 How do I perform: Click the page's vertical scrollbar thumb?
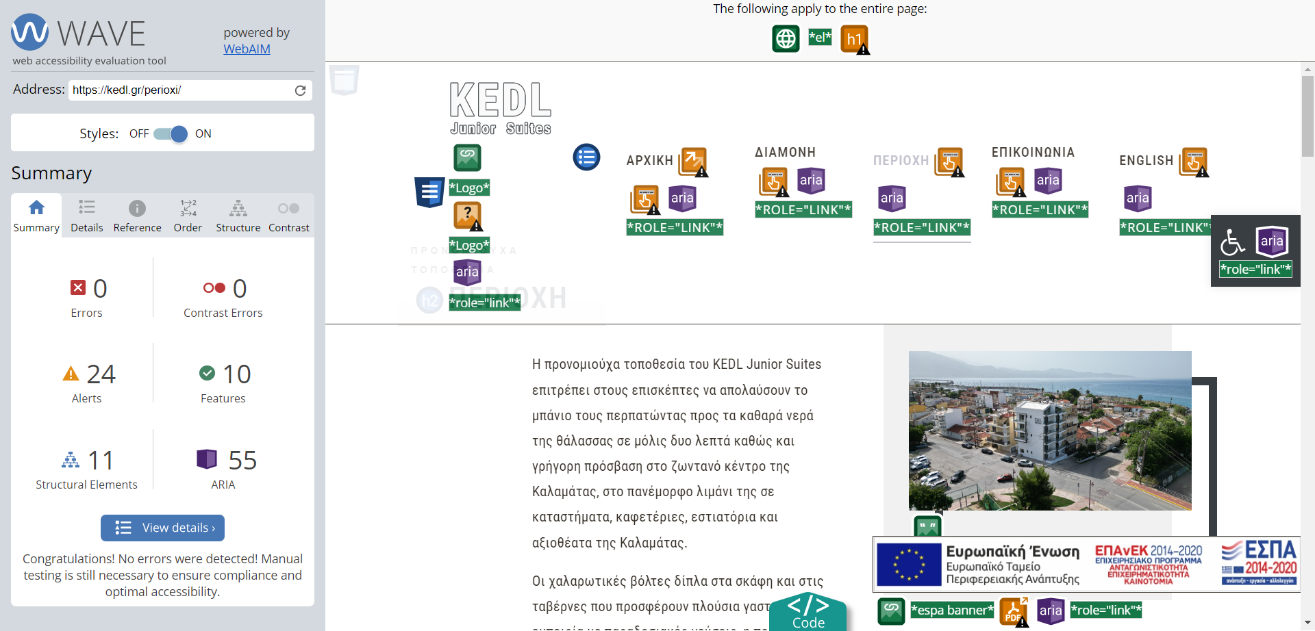click(1307, 116)
